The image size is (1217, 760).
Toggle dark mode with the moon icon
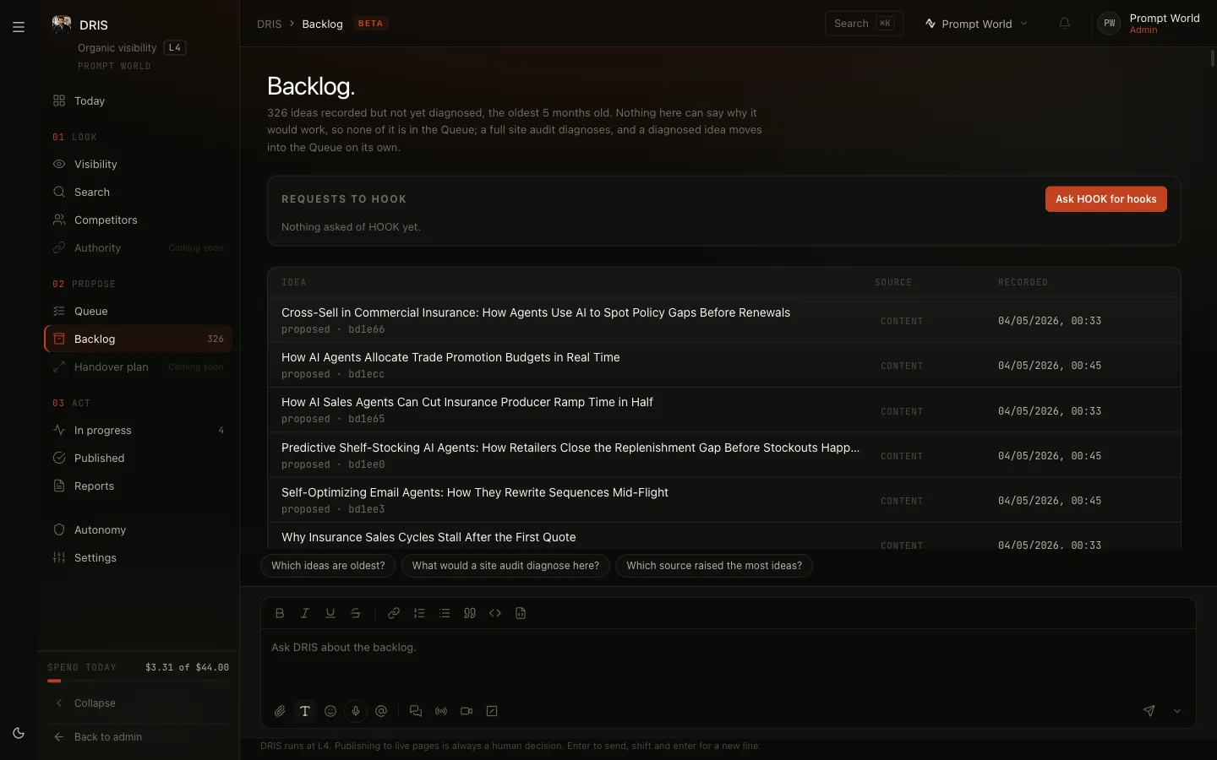[19, 733]
